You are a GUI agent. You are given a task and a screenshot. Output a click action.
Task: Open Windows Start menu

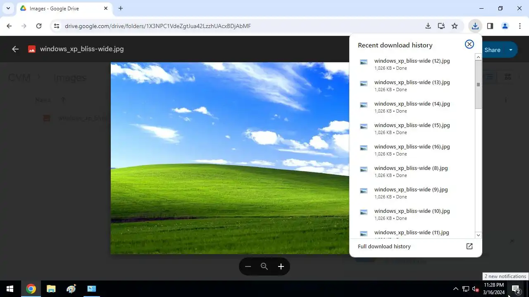10,289
